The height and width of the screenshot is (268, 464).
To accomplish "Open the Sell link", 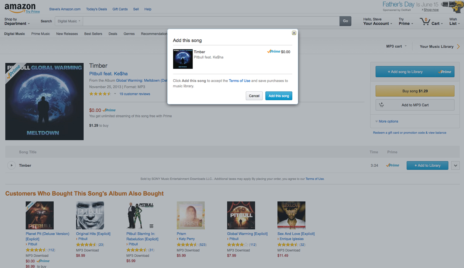I will tap(136, 9).
